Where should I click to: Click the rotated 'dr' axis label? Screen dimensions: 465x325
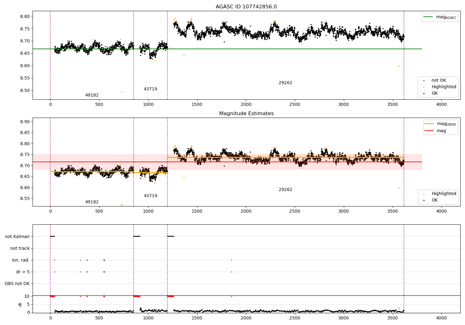[x=20, y=304]
